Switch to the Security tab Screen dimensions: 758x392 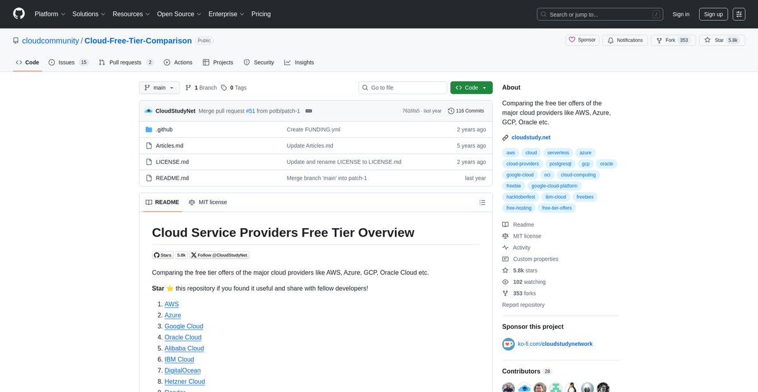point(259,63)
